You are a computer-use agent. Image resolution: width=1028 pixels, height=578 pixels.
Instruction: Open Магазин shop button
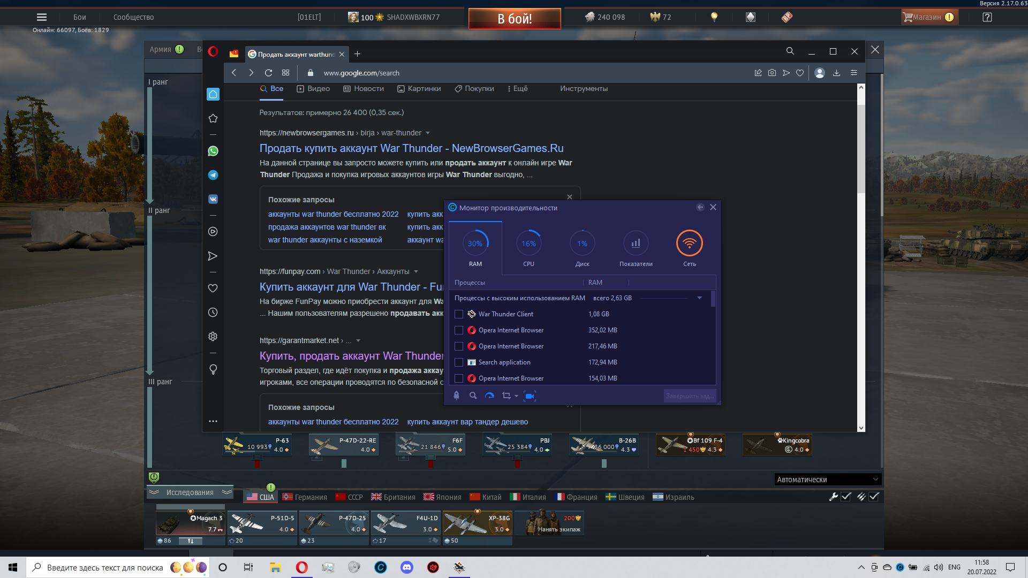(929, 17)
